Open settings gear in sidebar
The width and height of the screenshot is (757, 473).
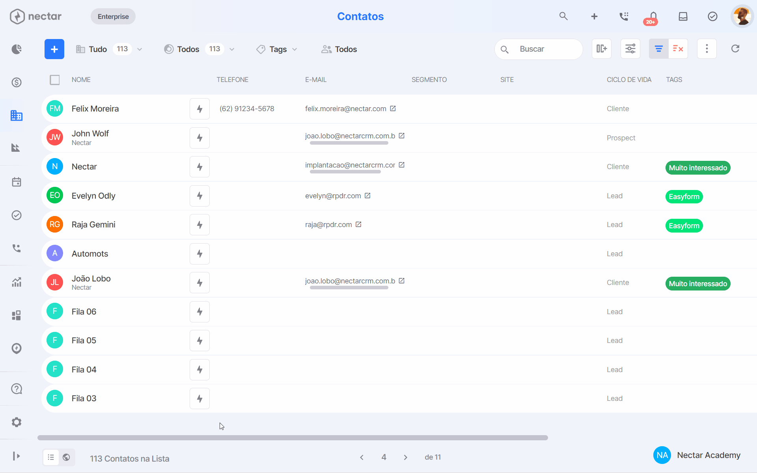tap(17, 422)
